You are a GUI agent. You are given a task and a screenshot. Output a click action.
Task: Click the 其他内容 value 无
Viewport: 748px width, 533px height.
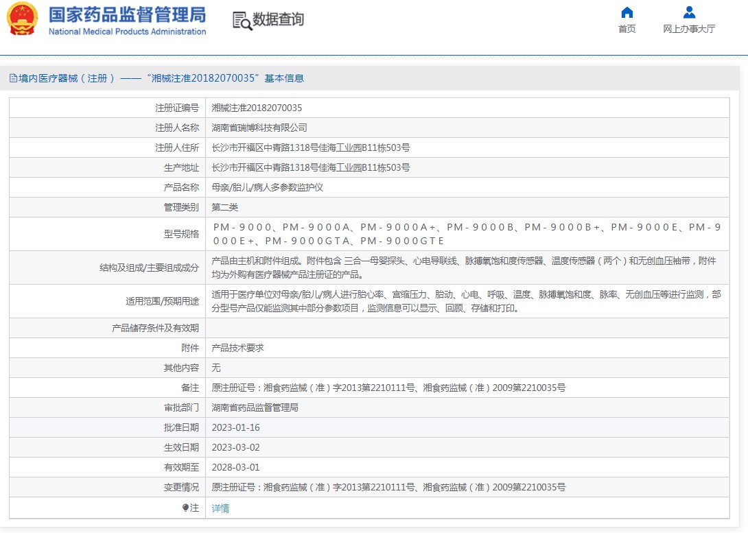point(216,368)
